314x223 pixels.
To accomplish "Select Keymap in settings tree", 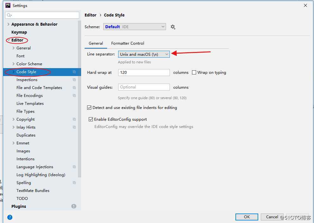I will click(x=19, y=32).
